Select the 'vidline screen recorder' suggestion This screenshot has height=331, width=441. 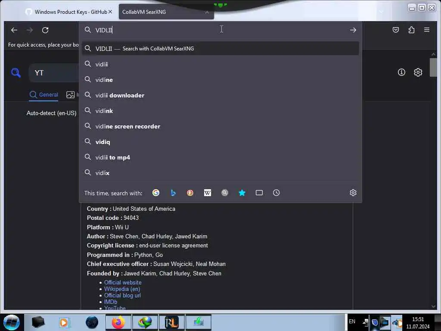coord(220,126)
